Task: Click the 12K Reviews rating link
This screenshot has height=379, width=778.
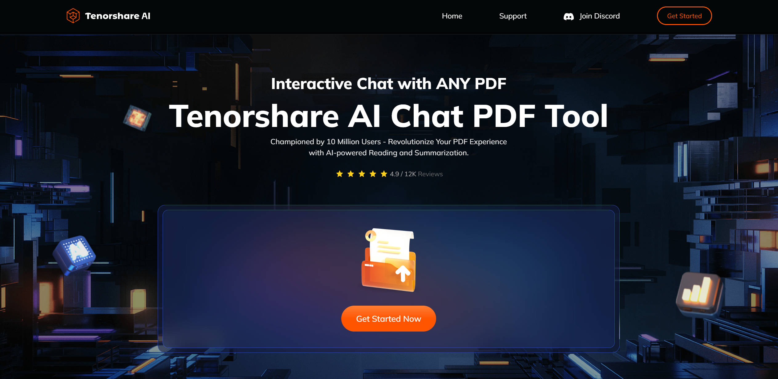Action: pyautogui.click(x=424, y=173)
